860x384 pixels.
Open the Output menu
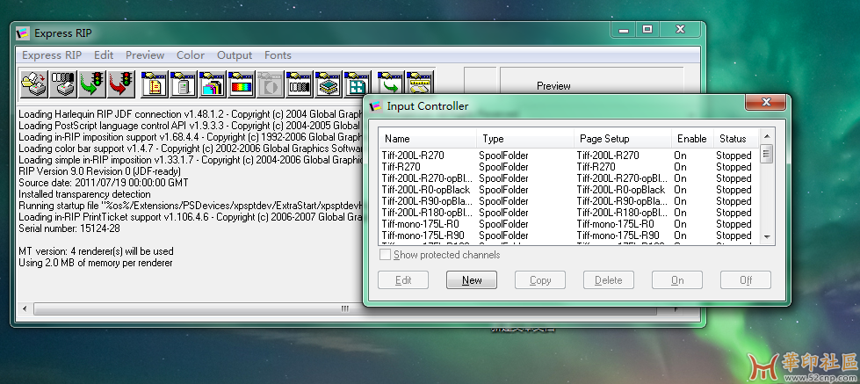click(235, 54)
